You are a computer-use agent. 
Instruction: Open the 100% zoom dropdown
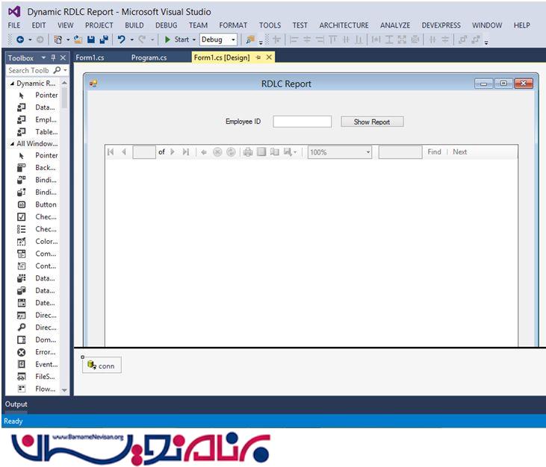click(368, 152)
